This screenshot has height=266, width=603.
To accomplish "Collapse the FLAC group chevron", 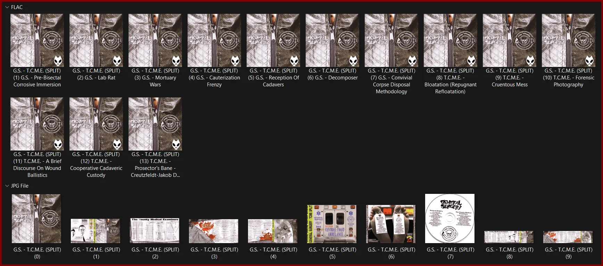I will pyautogui.click(x=7, y=7).
